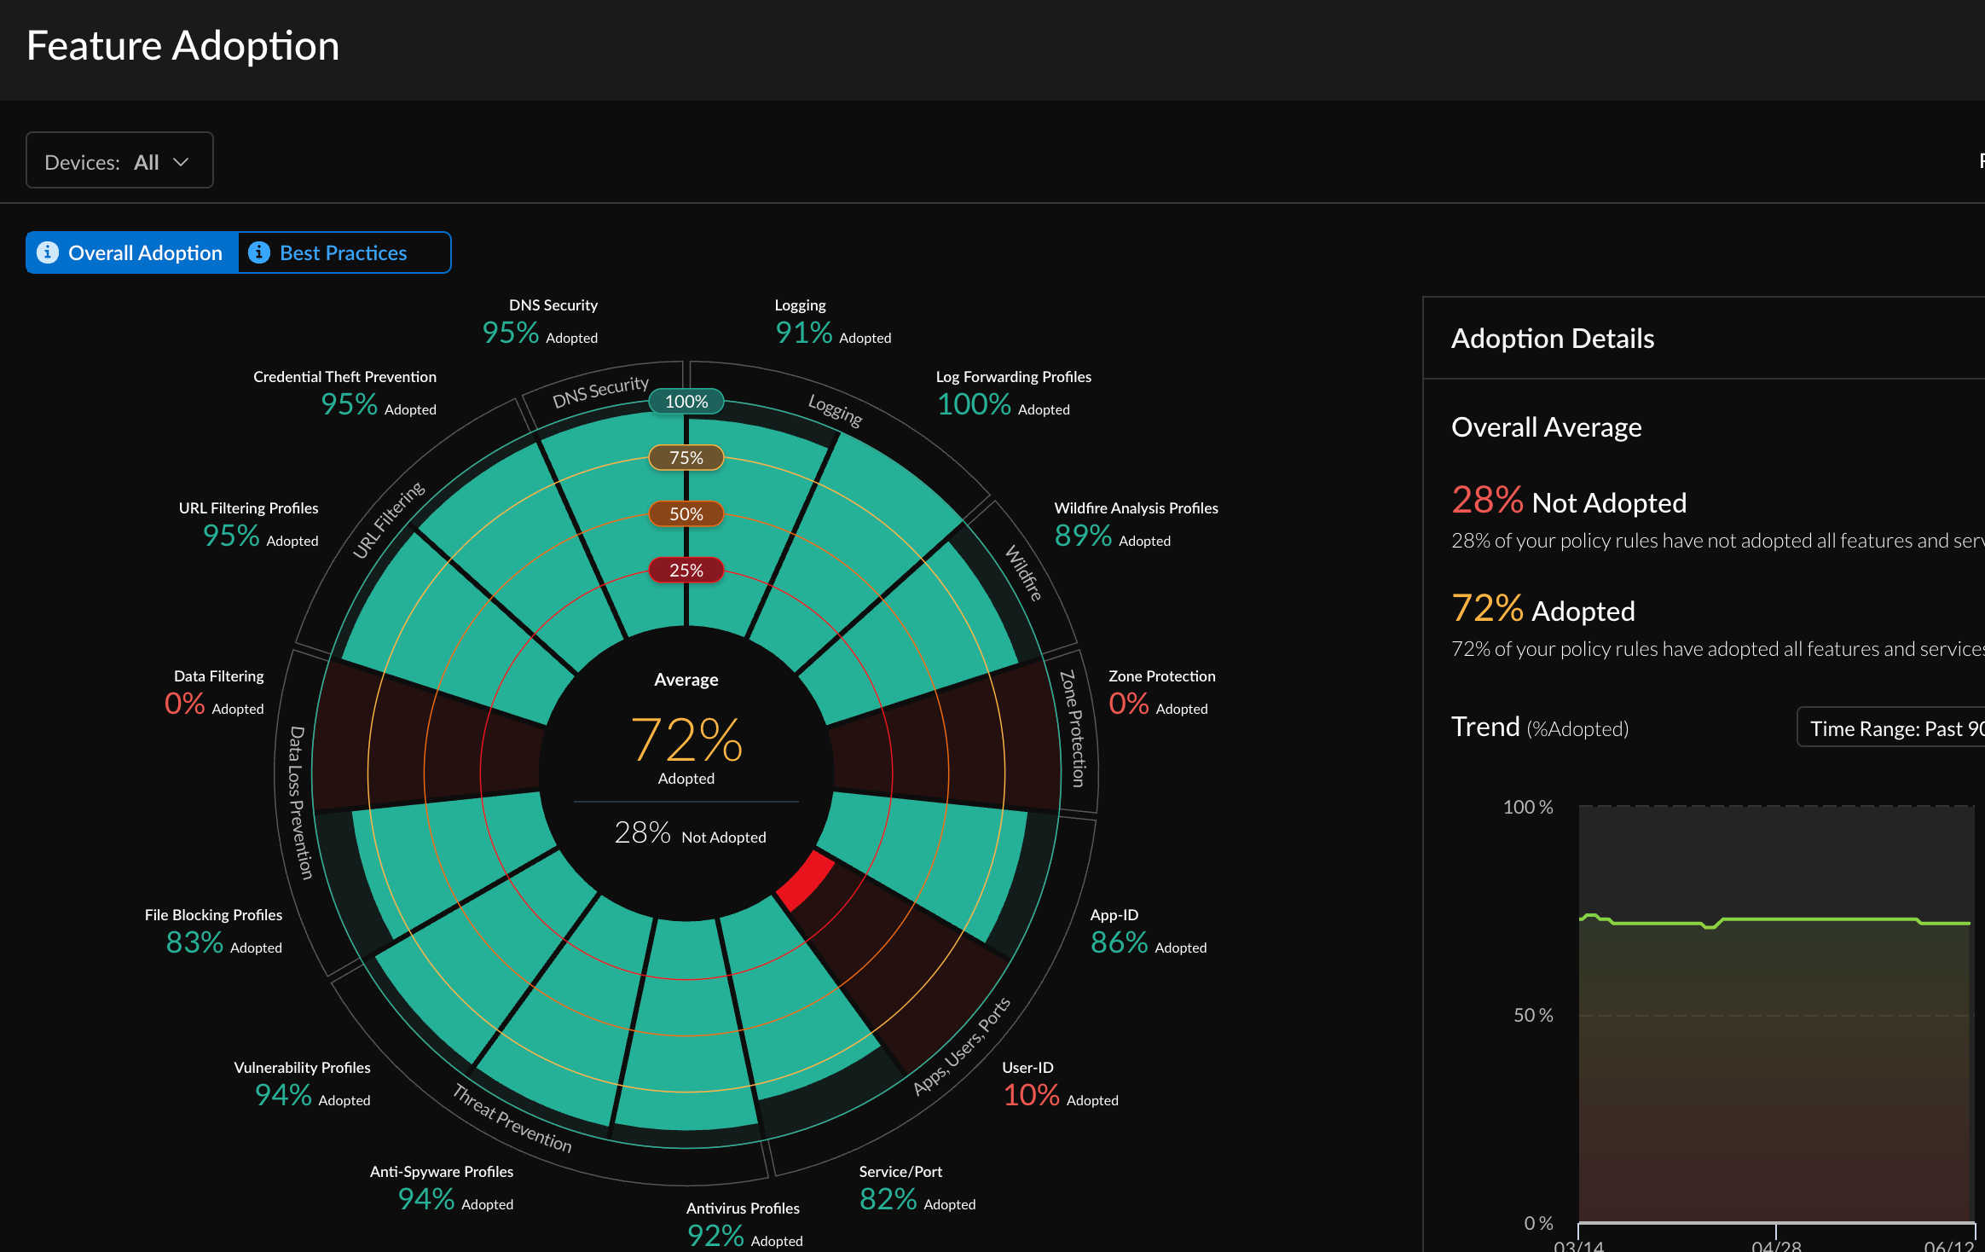
Task: Click the 100% ring marker badge
Action: tap(686, 401)
